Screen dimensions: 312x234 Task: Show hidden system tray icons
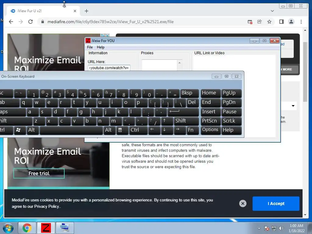click(259, 228)
